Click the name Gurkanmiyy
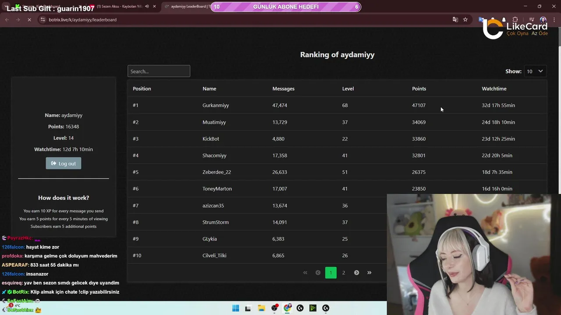This screenshot has height=315, width=561. 216,105
